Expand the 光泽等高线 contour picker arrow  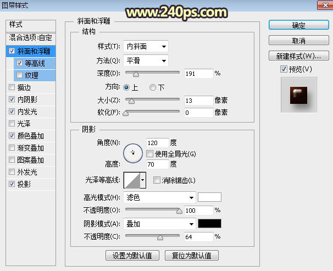[x=143, y=180]
